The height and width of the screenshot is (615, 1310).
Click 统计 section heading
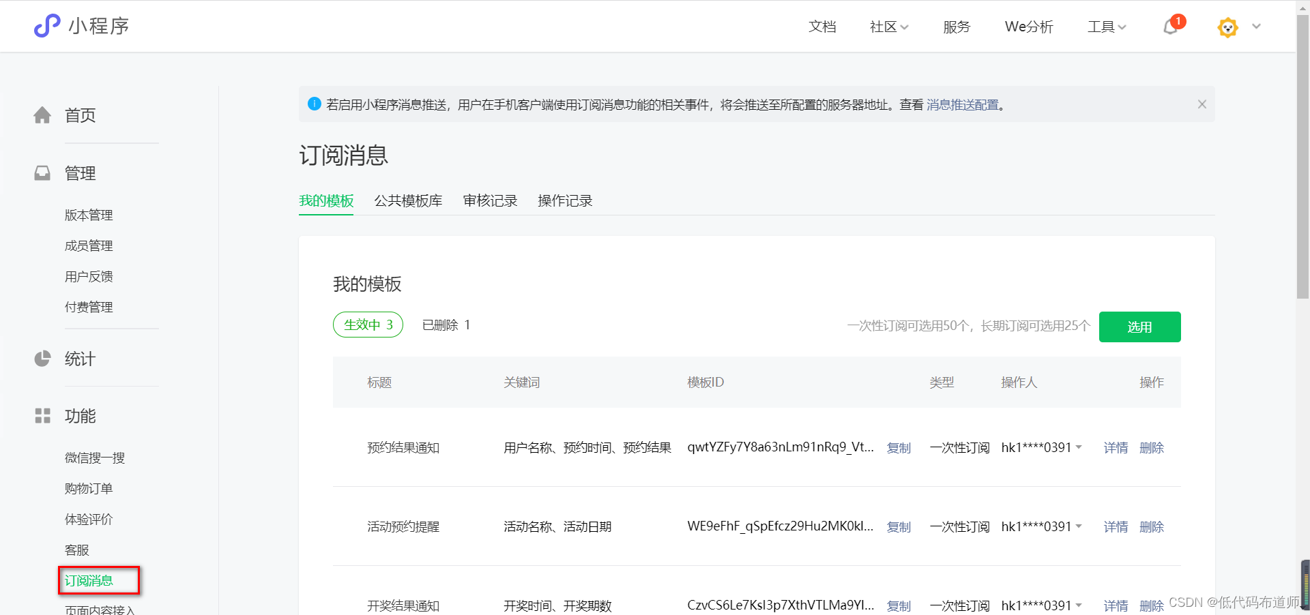pyautogui.click(x=80, y=359)
